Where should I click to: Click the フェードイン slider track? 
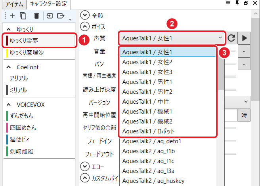[x=231, y=141]
